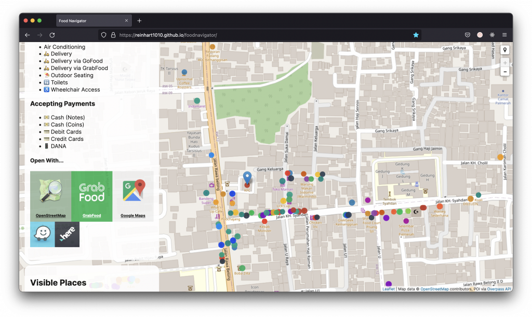Zoom out the map with minus
The image size is (532, 317).
click(504, 71)
